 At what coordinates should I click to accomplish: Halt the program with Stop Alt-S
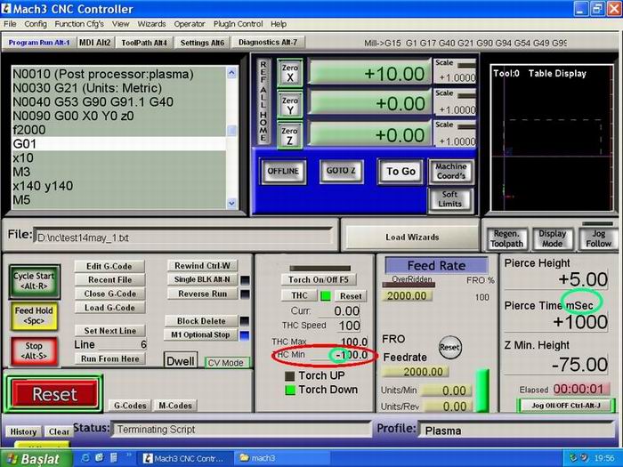point(34,350)
